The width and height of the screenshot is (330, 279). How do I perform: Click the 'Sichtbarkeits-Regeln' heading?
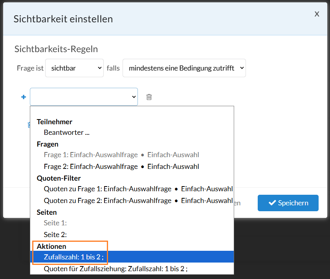[56, 49]
